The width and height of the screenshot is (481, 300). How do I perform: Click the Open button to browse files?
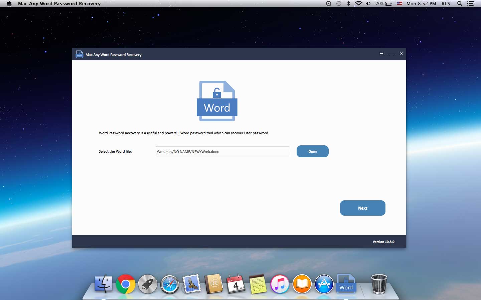click(312, 151)
